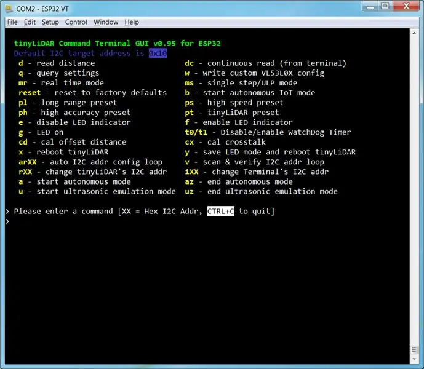Click 'ps - high speed preset'
The width and height of the screenshot is (424, 369).
234,103
